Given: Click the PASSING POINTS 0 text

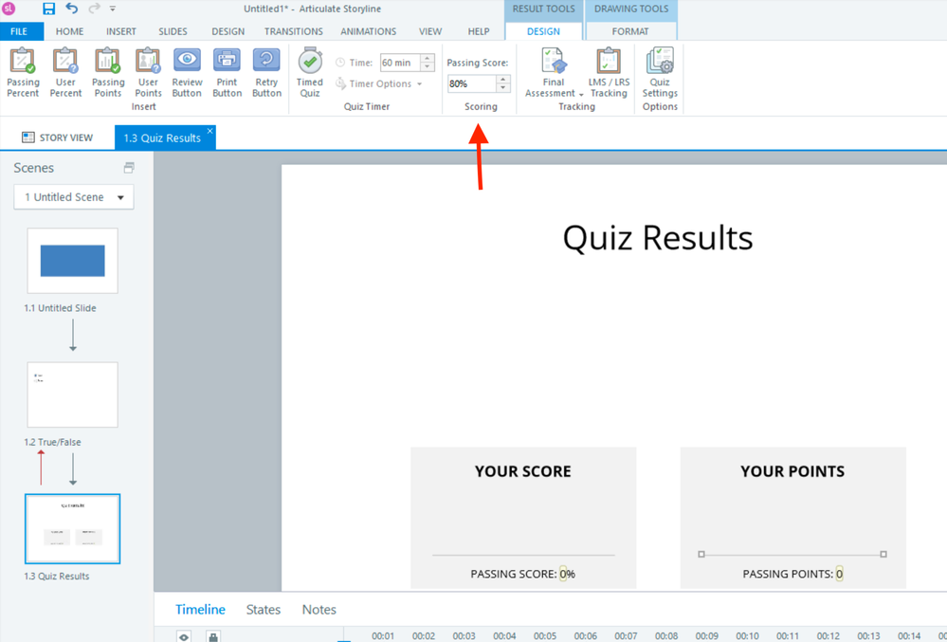Looking at the screenshot, I should 792,574.
